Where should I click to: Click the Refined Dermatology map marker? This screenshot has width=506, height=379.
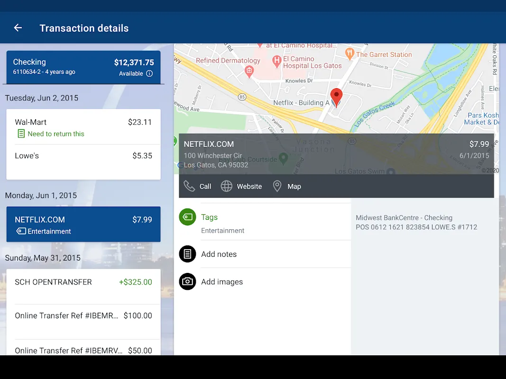[x=249, y=72]
